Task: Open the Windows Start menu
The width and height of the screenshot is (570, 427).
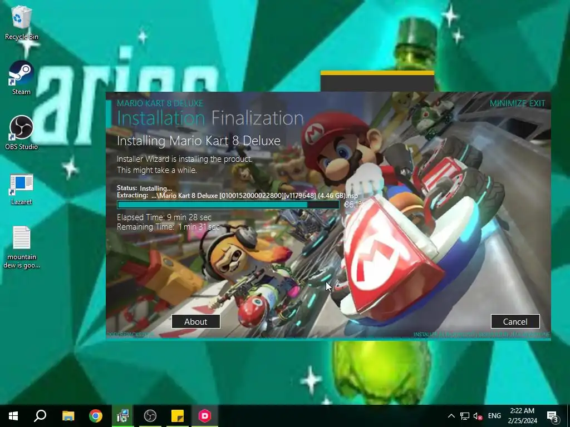Action: [x=13, y=416]
